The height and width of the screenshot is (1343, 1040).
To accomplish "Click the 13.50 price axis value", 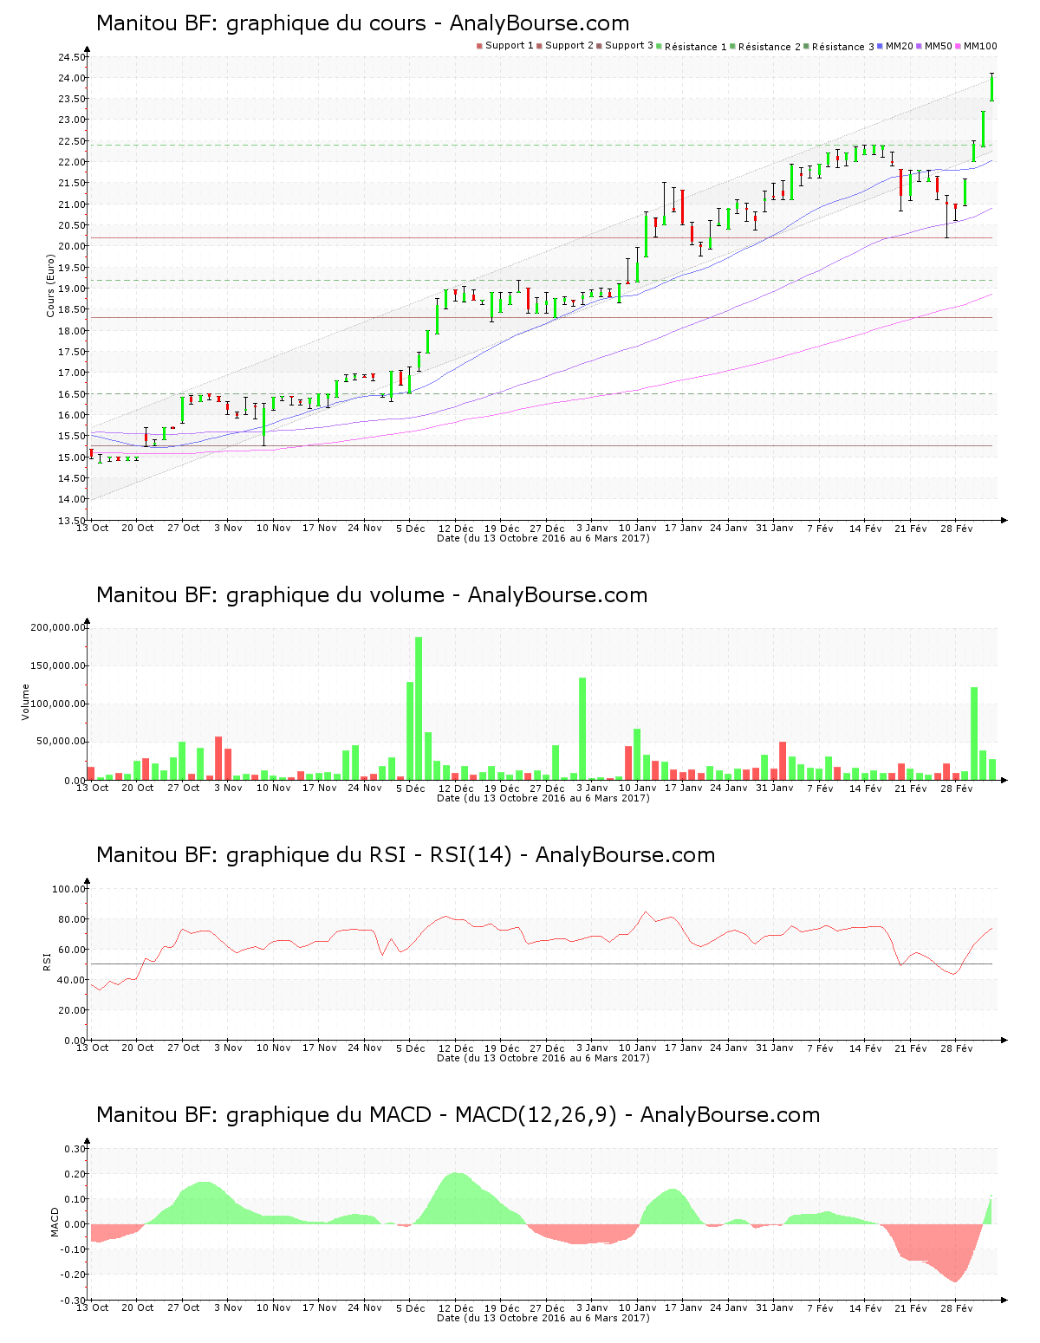I will point(72,521).
